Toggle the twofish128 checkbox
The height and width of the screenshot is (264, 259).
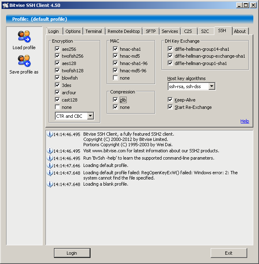point(57,71)
